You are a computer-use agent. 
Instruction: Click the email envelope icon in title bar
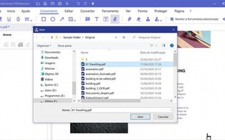52,4
